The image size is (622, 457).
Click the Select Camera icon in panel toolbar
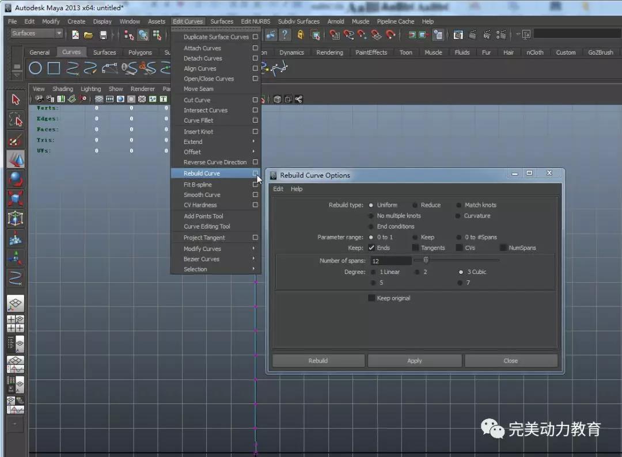pos(39,99)
